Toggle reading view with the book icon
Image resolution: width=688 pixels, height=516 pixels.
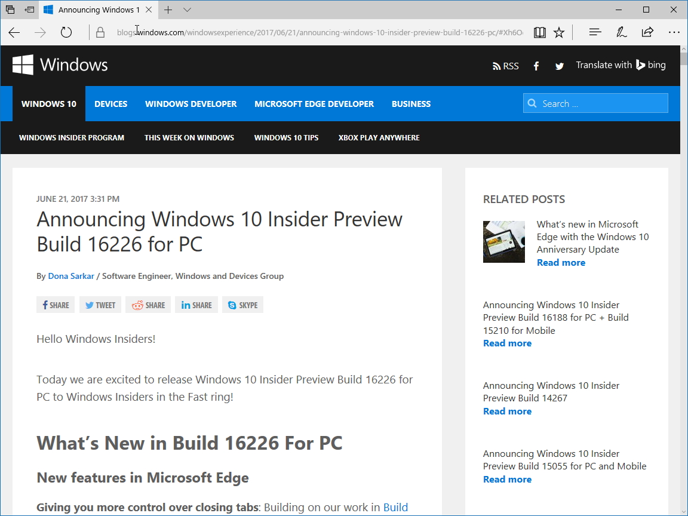pyautogui.click(x=539, y=32)
